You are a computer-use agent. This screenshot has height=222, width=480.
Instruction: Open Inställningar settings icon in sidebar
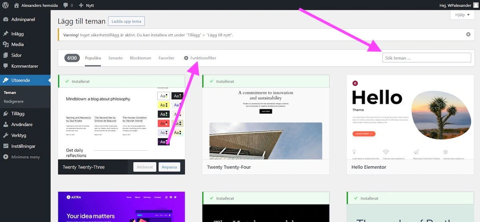pyautogui.click(x=6, y=146)
